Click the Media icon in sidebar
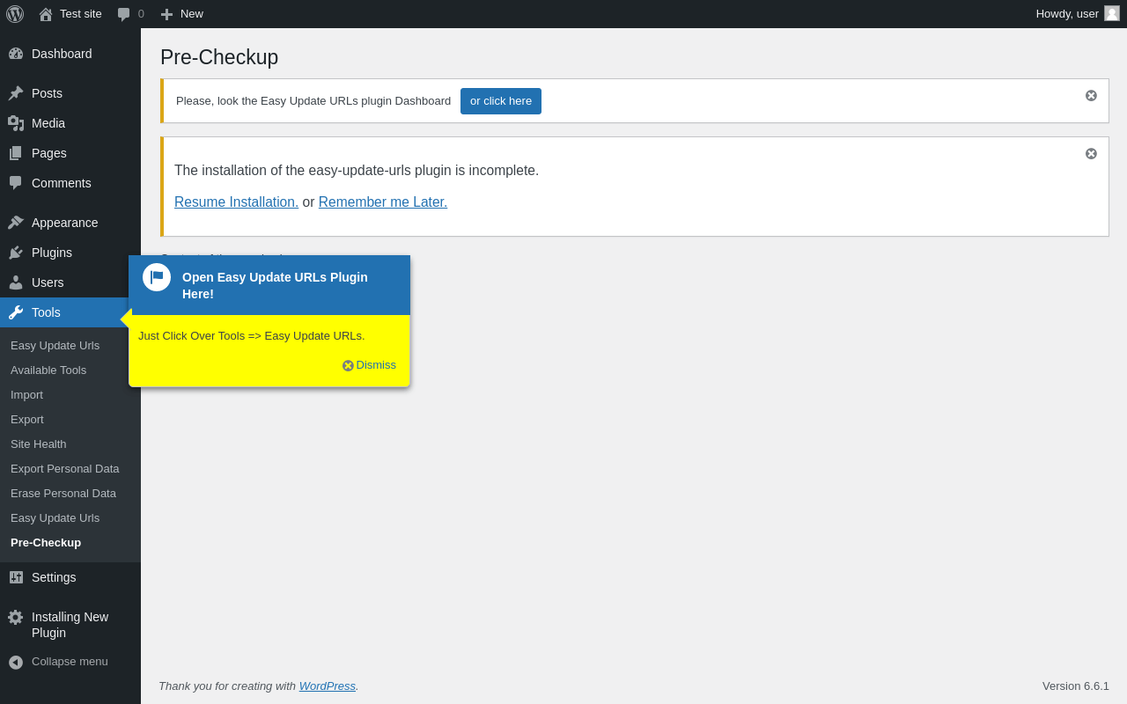This screenshot has width=1127, height=704. pyautogui.click(x=16, y=123)
